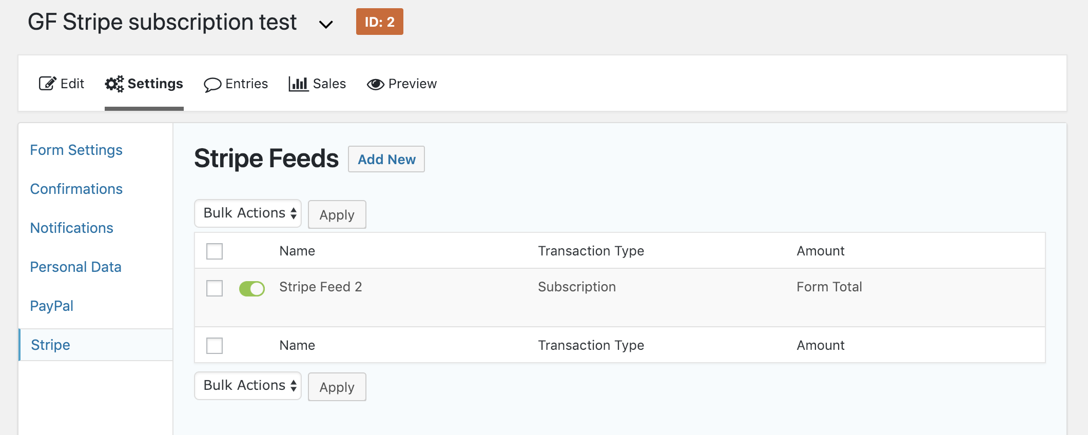Open Confirmations in the sidebar

point(76,189)
